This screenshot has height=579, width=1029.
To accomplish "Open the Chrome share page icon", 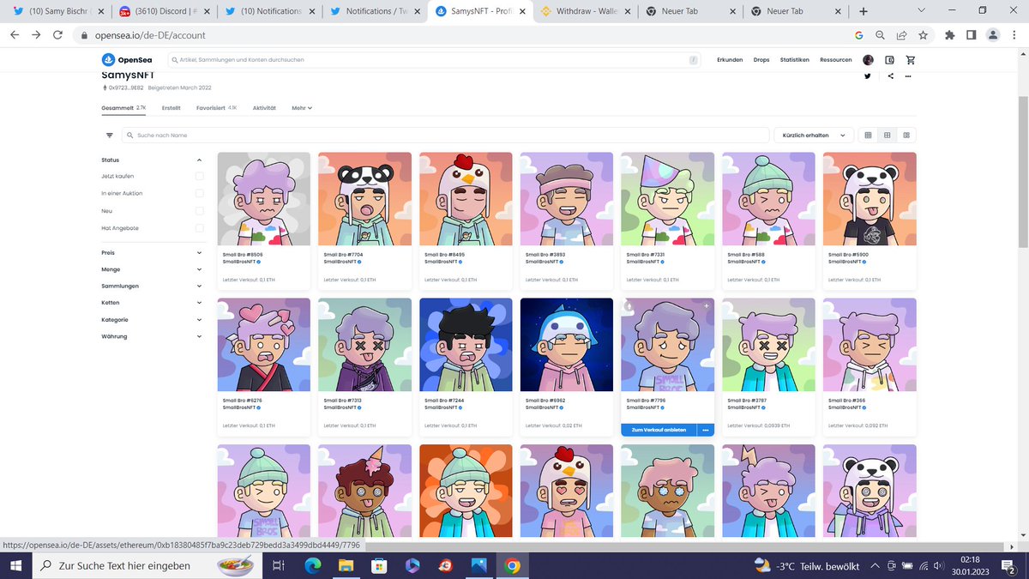I will [902, 35].
